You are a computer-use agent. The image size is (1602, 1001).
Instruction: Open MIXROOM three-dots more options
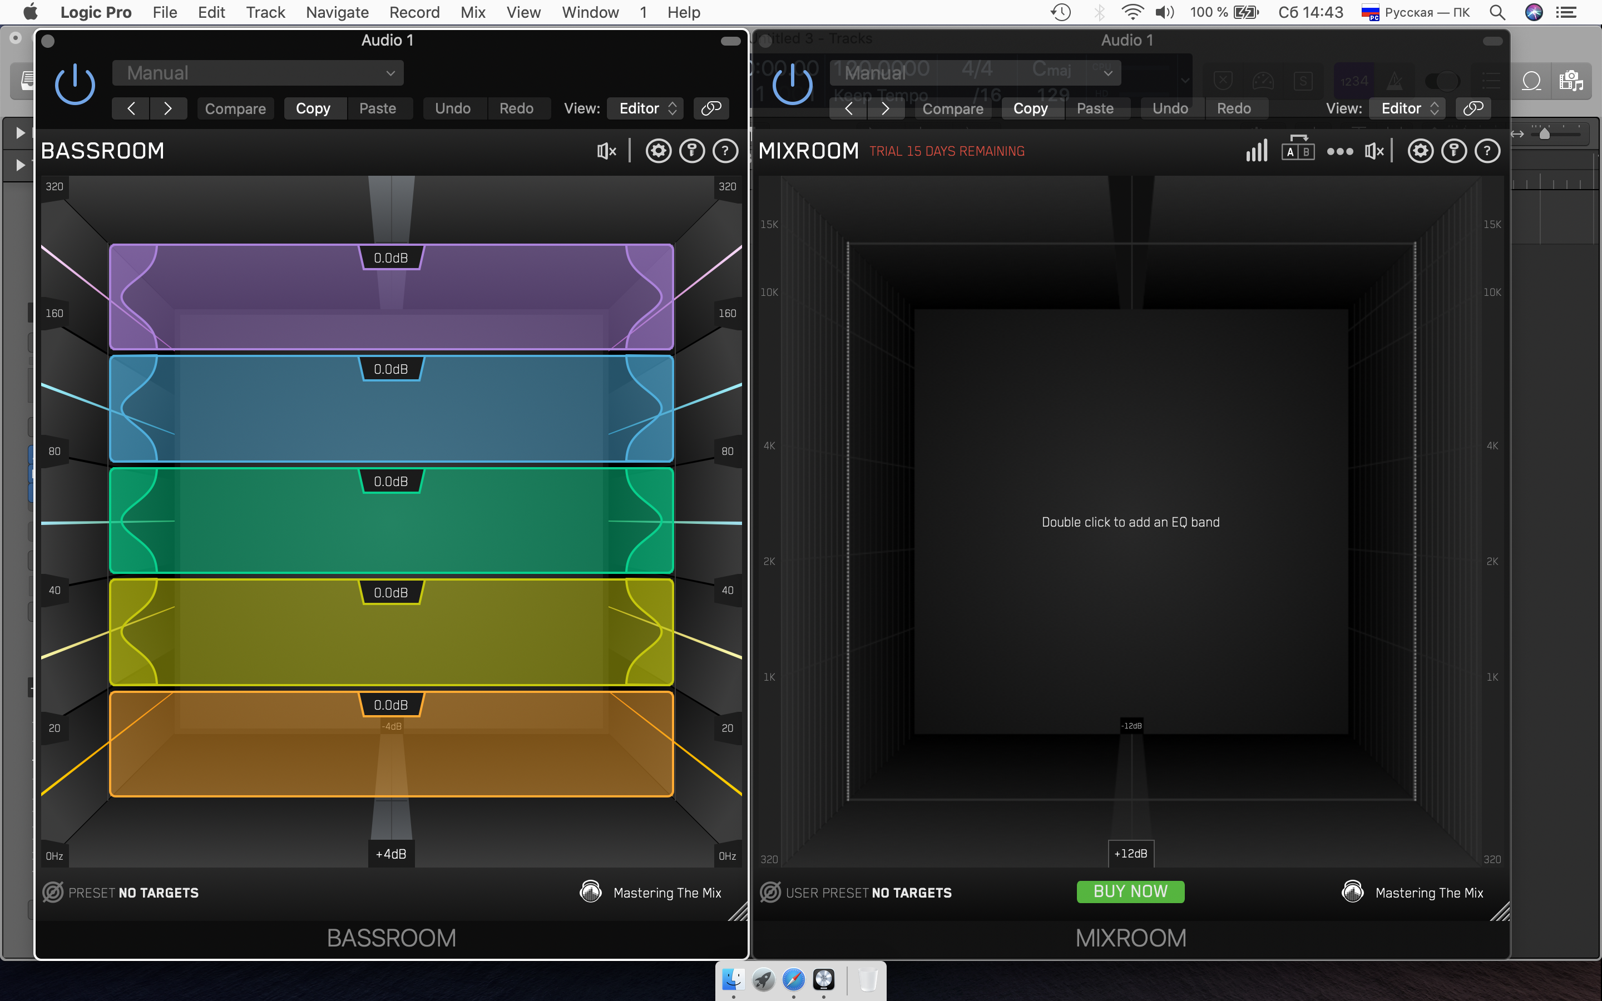pos(1340,152)
